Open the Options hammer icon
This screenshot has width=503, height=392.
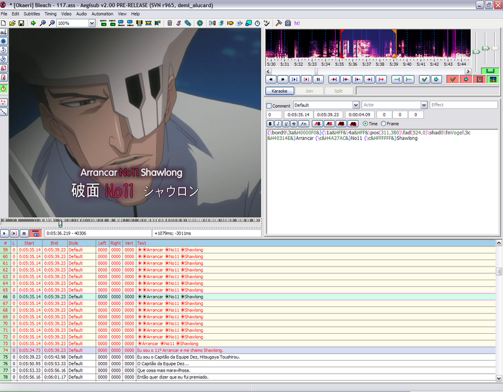pos(279,23)
